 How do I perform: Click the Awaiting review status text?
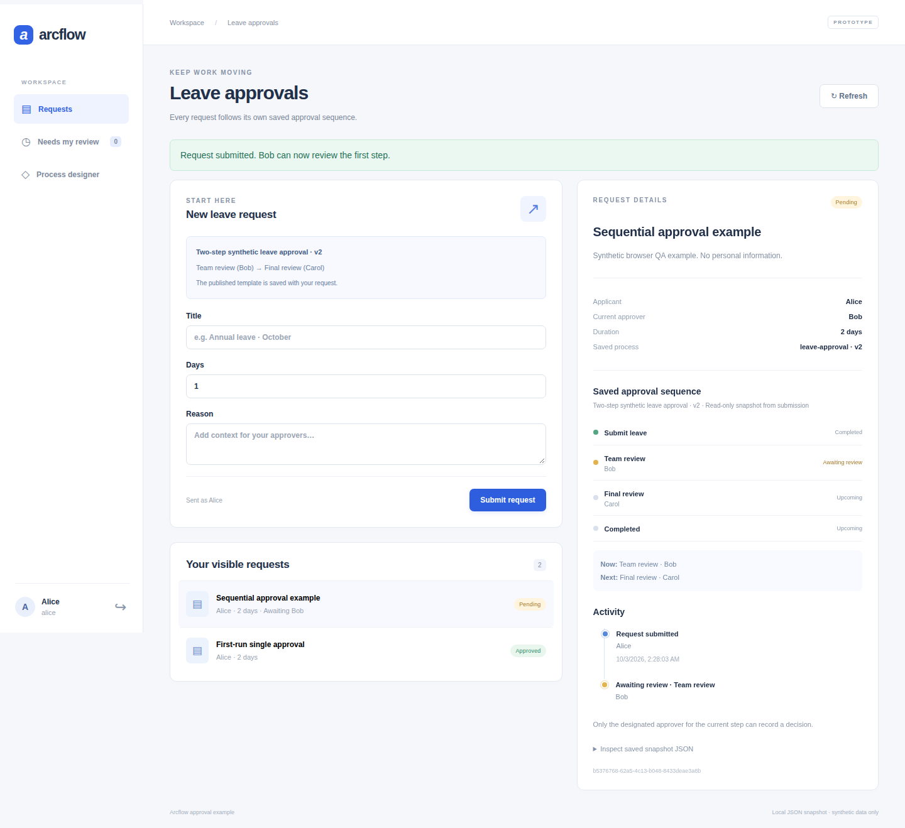coord(842,462)
